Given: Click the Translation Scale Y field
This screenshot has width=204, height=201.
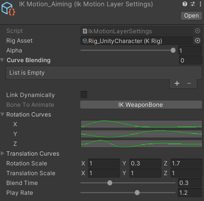Looking at the screenshot, I should tap(145, 173).
